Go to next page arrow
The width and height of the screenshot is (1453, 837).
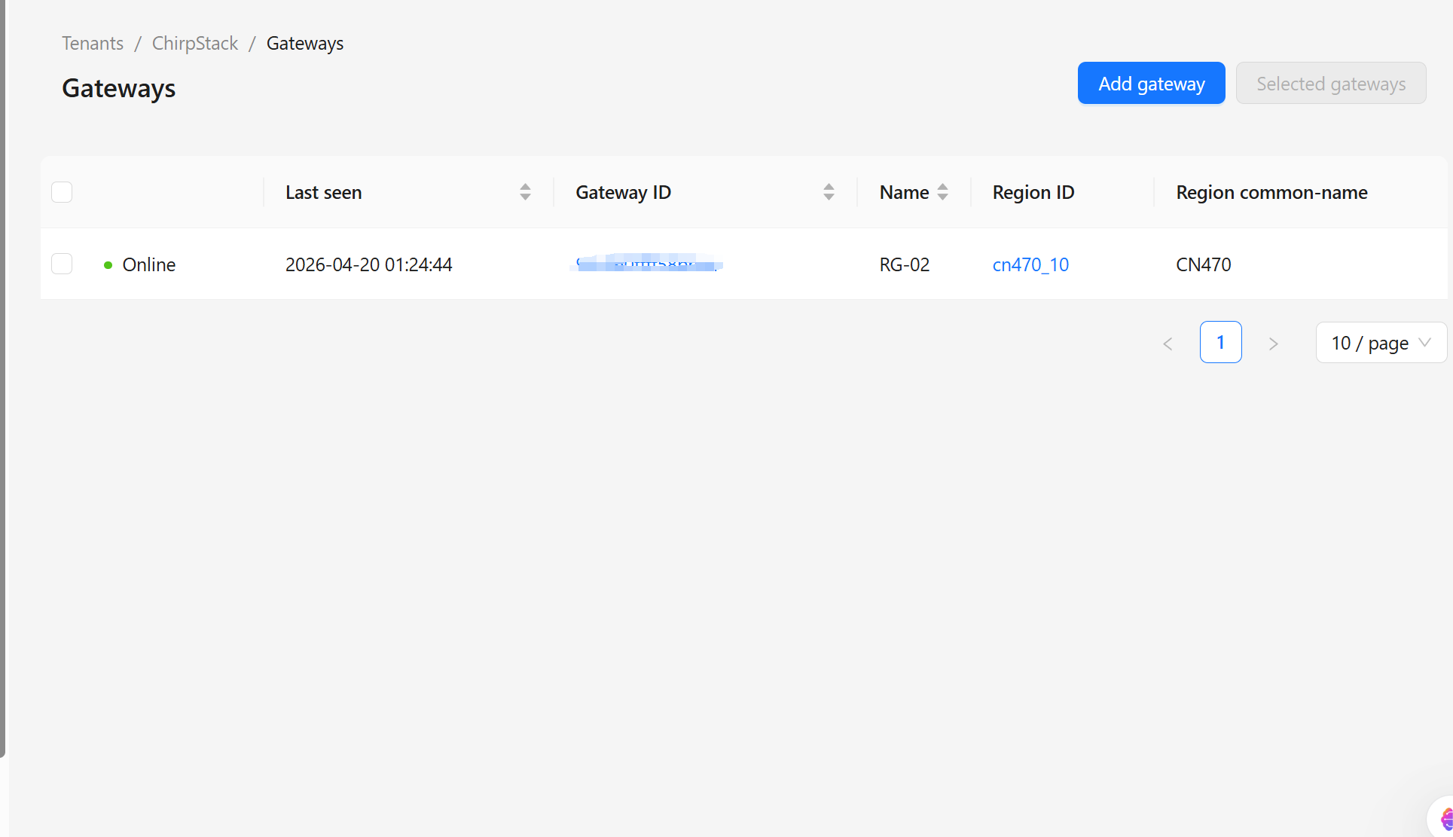tap(1273, 344)
